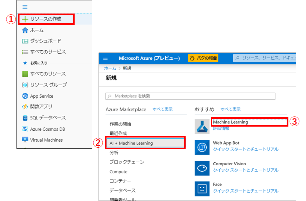
Task: Select リソースの作成 in the sidebar
Action: point(46,19)
